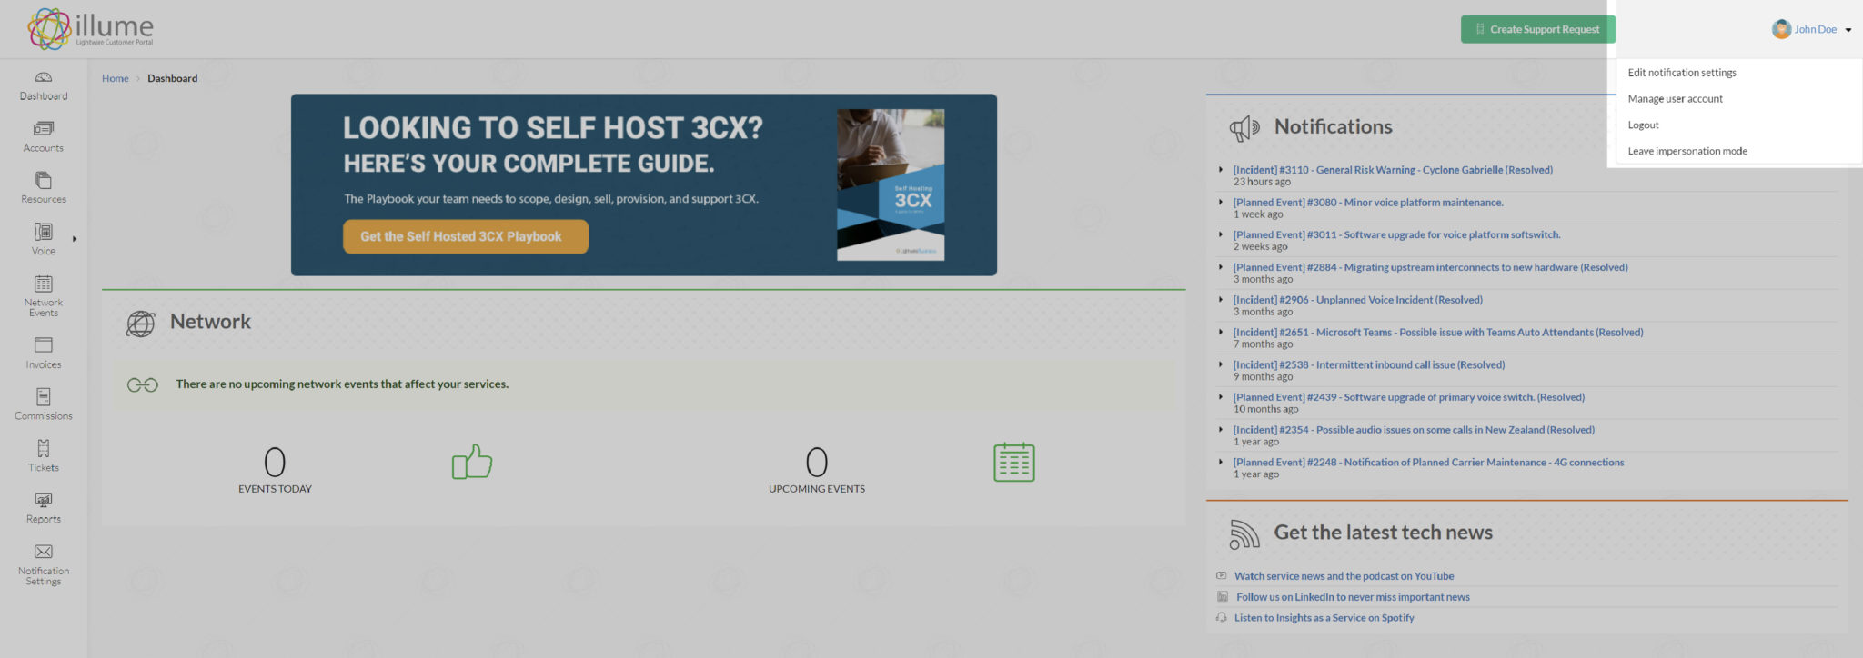Open the Dashboard sidebar icon
The width and height of the screenshot is (1863, 658).
tap(43, 77)
